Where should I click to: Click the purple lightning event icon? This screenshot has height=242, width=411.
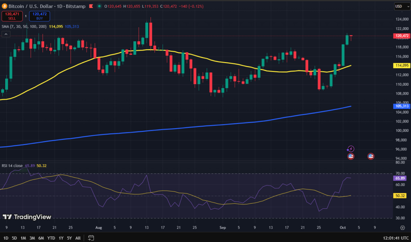[351, 149]
